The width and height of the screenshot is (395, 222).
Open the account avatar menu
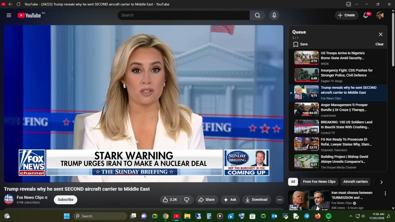tap(380, 15)
